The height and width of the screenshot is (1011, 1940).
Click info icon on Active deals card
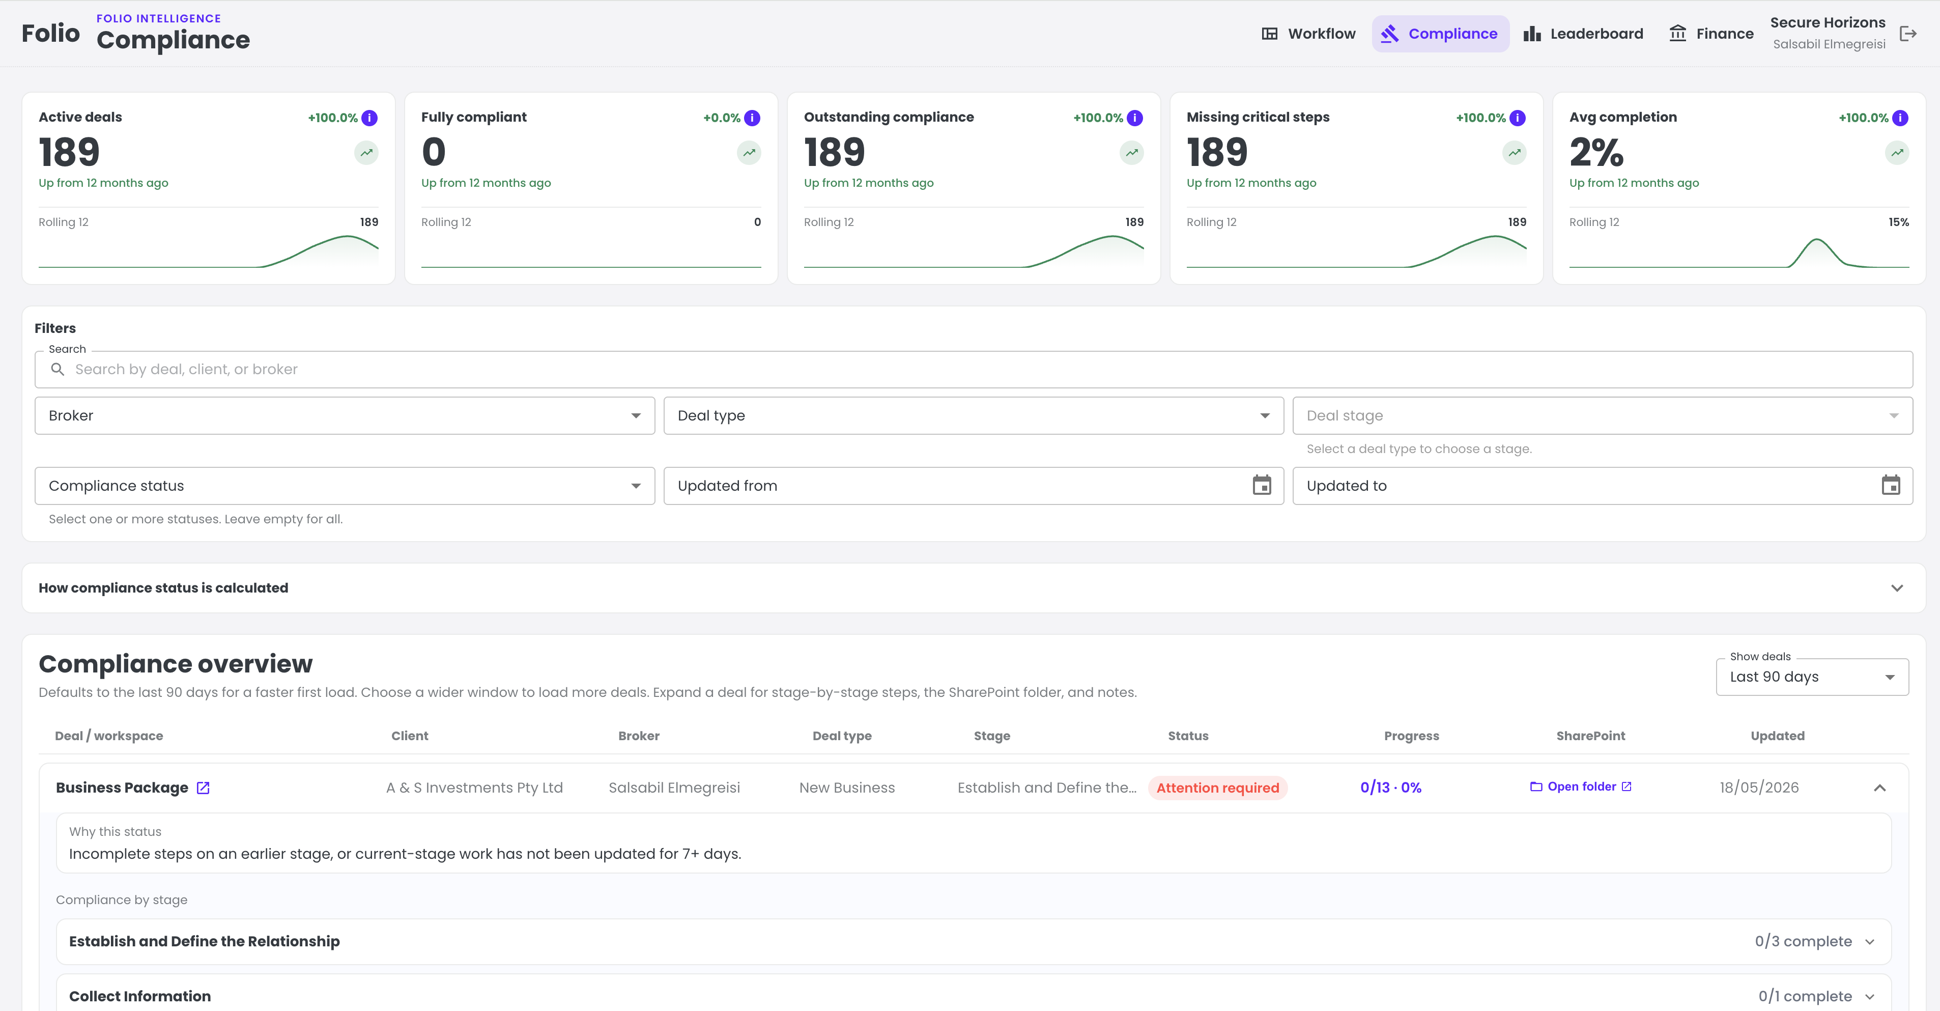click(369, 118)
